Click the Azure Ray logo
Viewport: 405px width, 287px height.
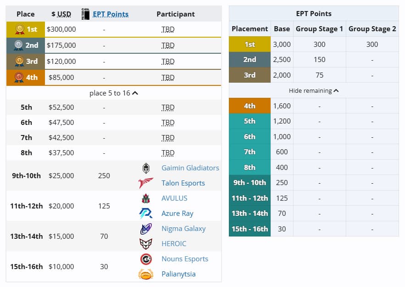click(x=146, y=214)
